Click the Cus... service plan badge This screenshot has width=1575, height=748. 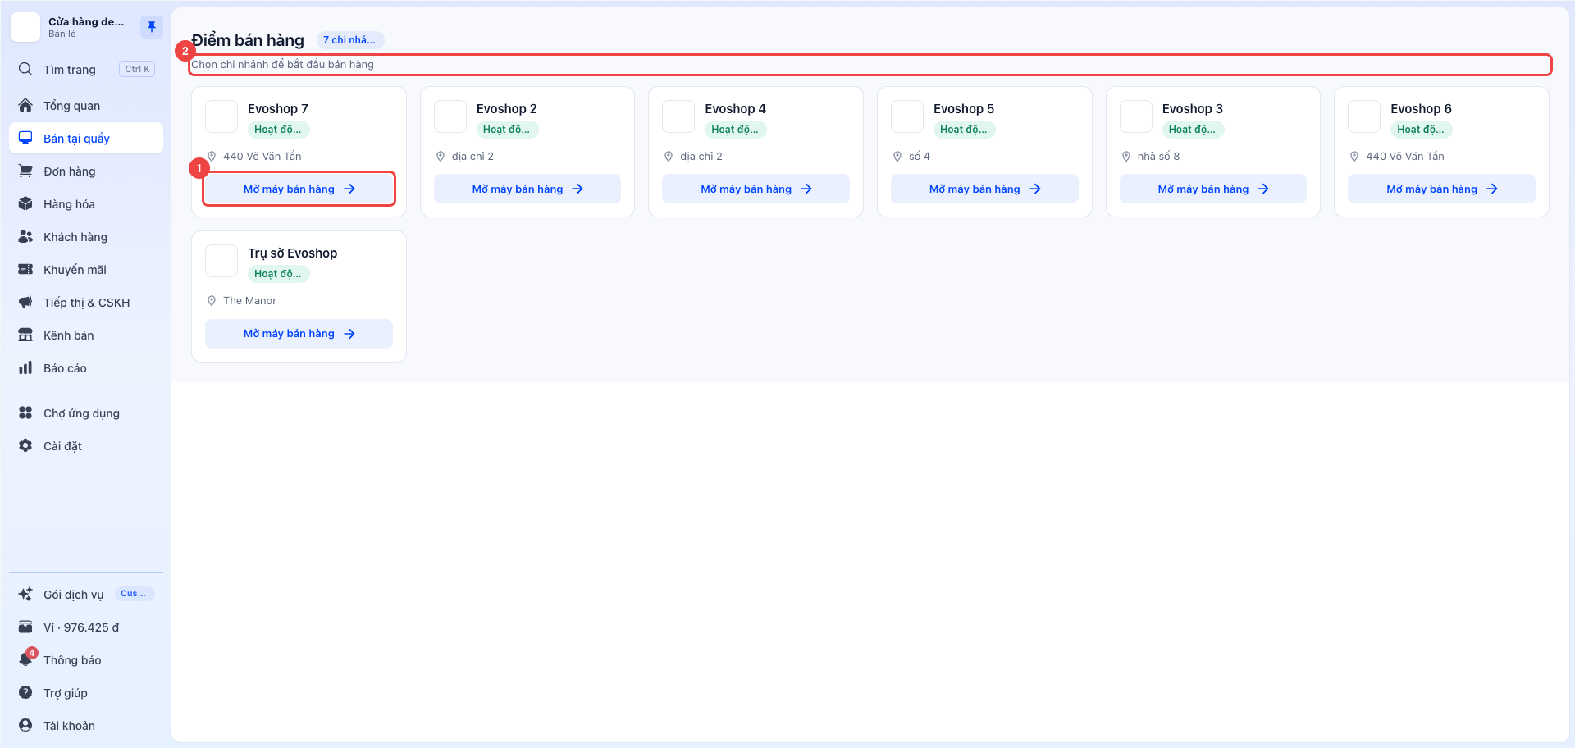coord(133,594)
